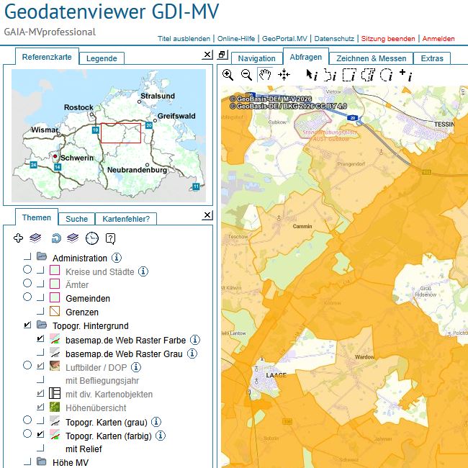Click the Grenzen layer symbol swatch
468x468 pixels.
coord(55,311)
